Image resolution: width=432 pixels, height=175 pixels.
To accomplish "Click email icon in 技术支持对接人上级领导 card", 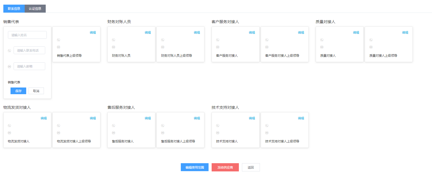I will click(x=267, y=133).
